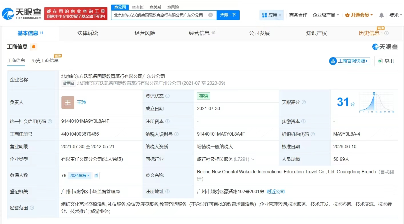Expand the 旅行社及相关服务 industry chevron
The image size is (404, 224).
(253, 159)
